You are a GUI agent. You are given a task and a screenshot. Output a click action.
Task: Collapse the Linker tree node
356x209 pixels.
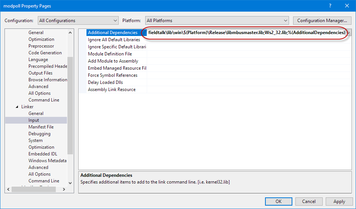click(17, 107)
